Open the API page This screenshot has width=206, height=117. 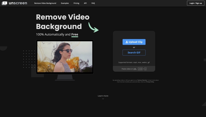pos(85,3)
